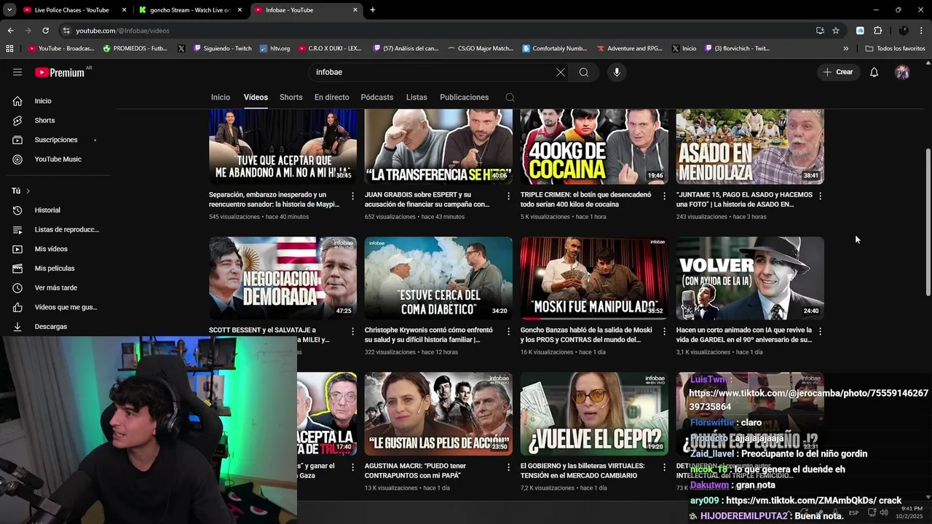Open Todos los favoritos folder
Image resolution: width=932 pixels, height=524 pixels.
point(895,49)
